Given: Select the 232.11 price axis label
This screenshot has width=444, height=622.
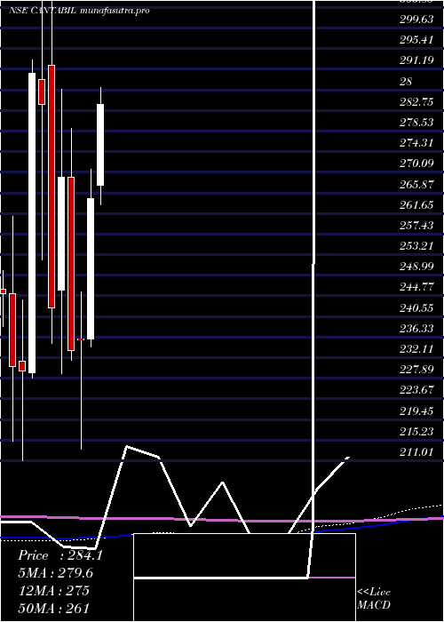Looking at the screenshot, I should pos(416,349).
